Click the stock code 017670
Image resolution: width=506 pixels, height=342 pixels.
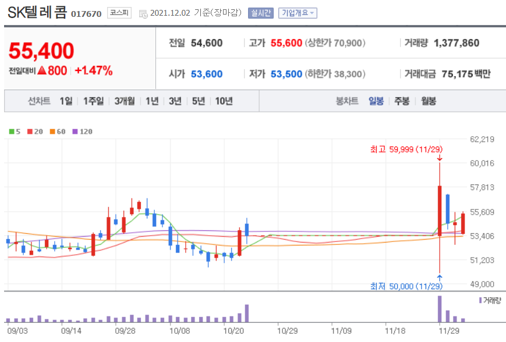(x=86, y=14)
